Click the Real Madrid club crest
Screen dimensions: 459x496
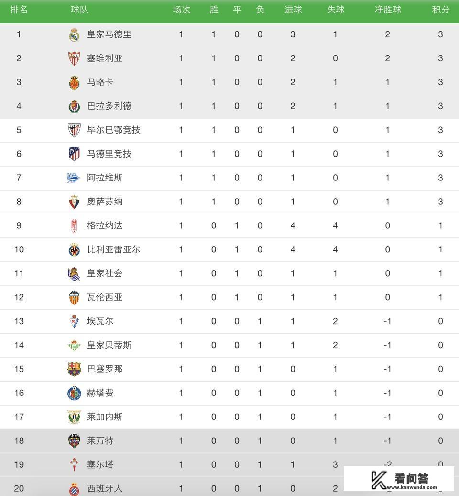point(74,34)
